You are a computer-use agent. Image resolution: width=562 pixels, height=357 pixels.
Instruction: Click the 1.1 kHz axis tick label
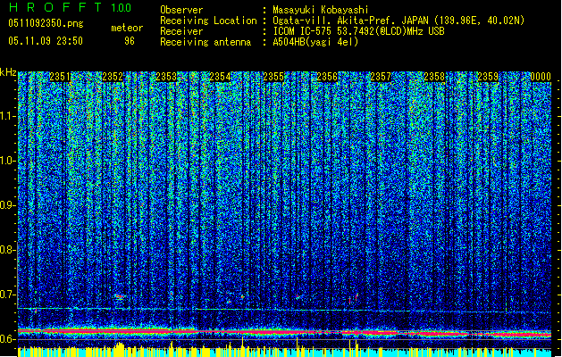tap(8, 116)
